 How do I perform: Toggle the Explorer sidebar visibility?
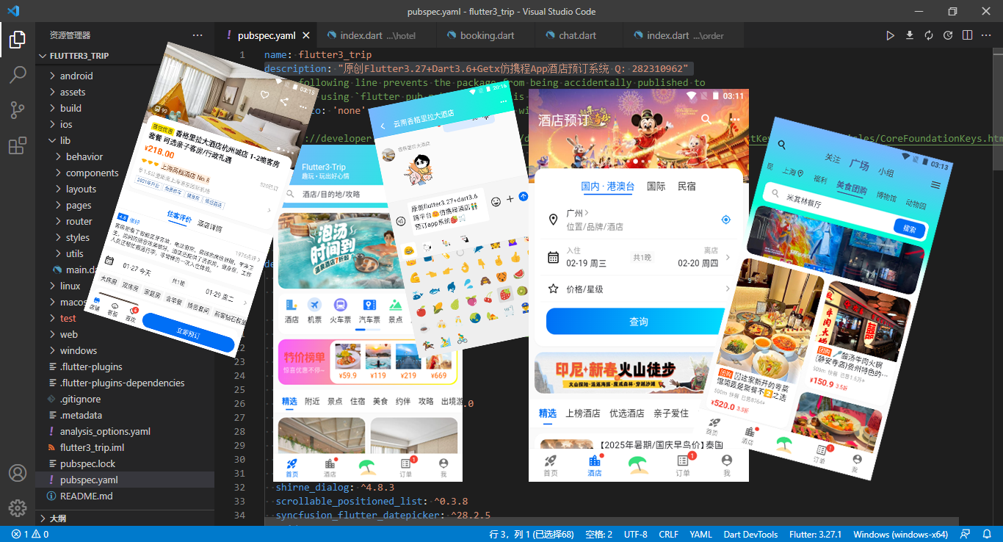(x=18, y=40)
